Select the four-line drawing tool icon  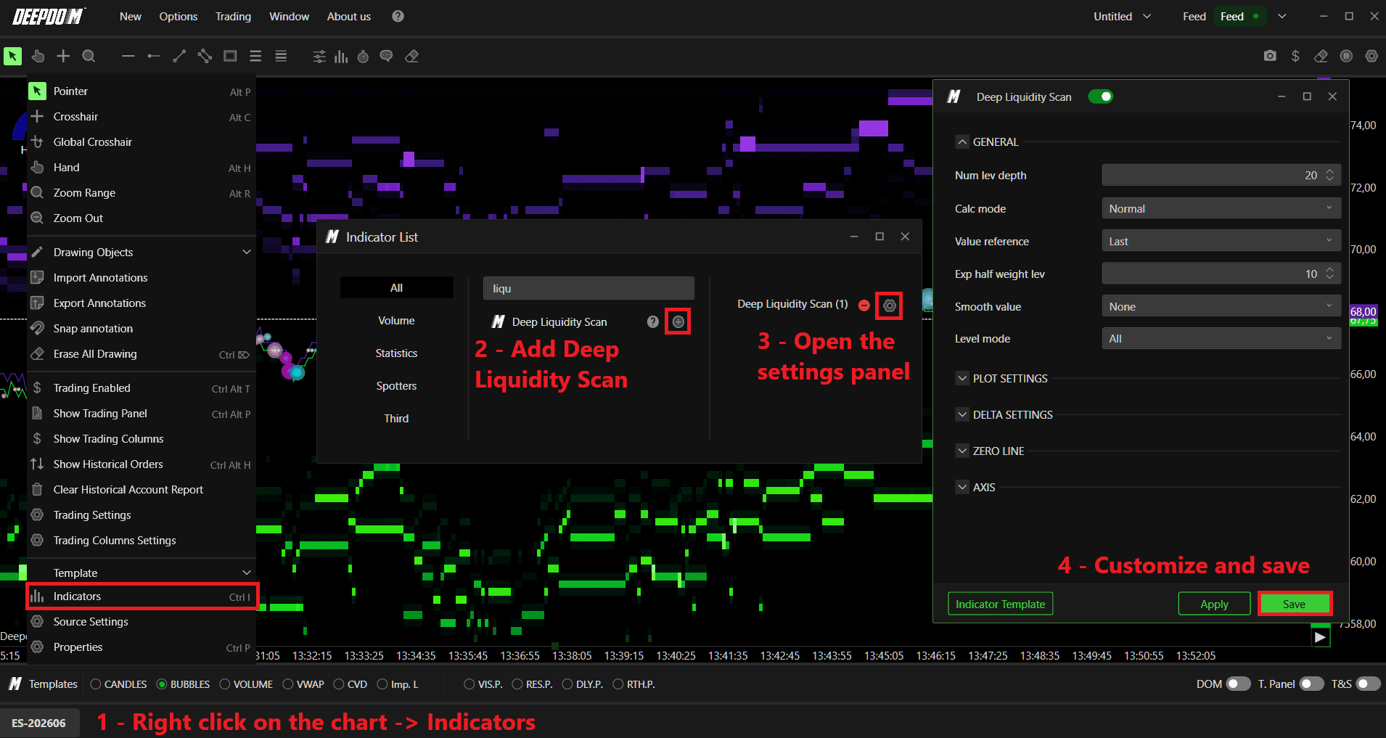point(281,56)
